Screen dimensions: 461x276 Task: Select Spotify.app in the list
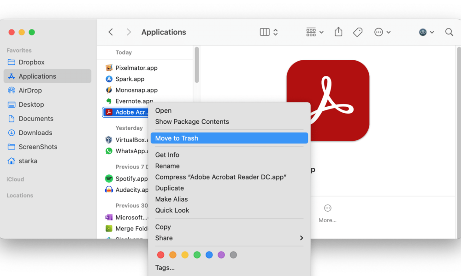pyautogui.click(x=131, y=178)
